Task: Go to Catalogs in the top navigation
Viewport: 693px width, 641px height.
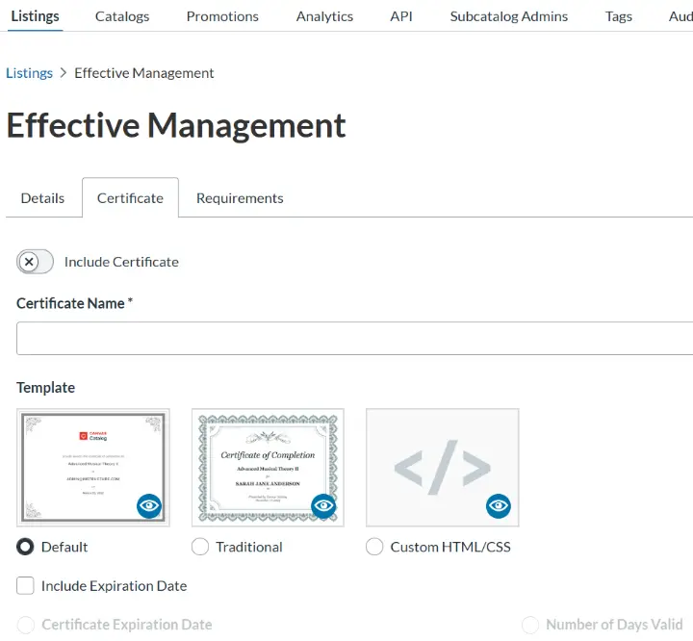Action: coord(122,16)
